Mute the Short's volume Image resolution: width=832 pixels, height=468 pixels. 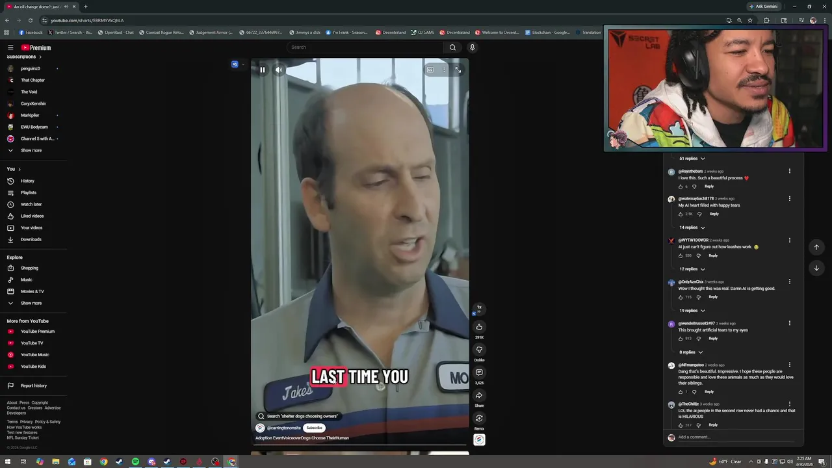(278, 70)
